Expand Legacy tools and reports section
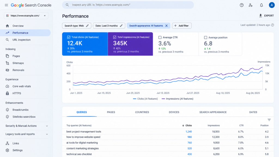This screenshot has width=279, height=157. click(x=27, y=134)
